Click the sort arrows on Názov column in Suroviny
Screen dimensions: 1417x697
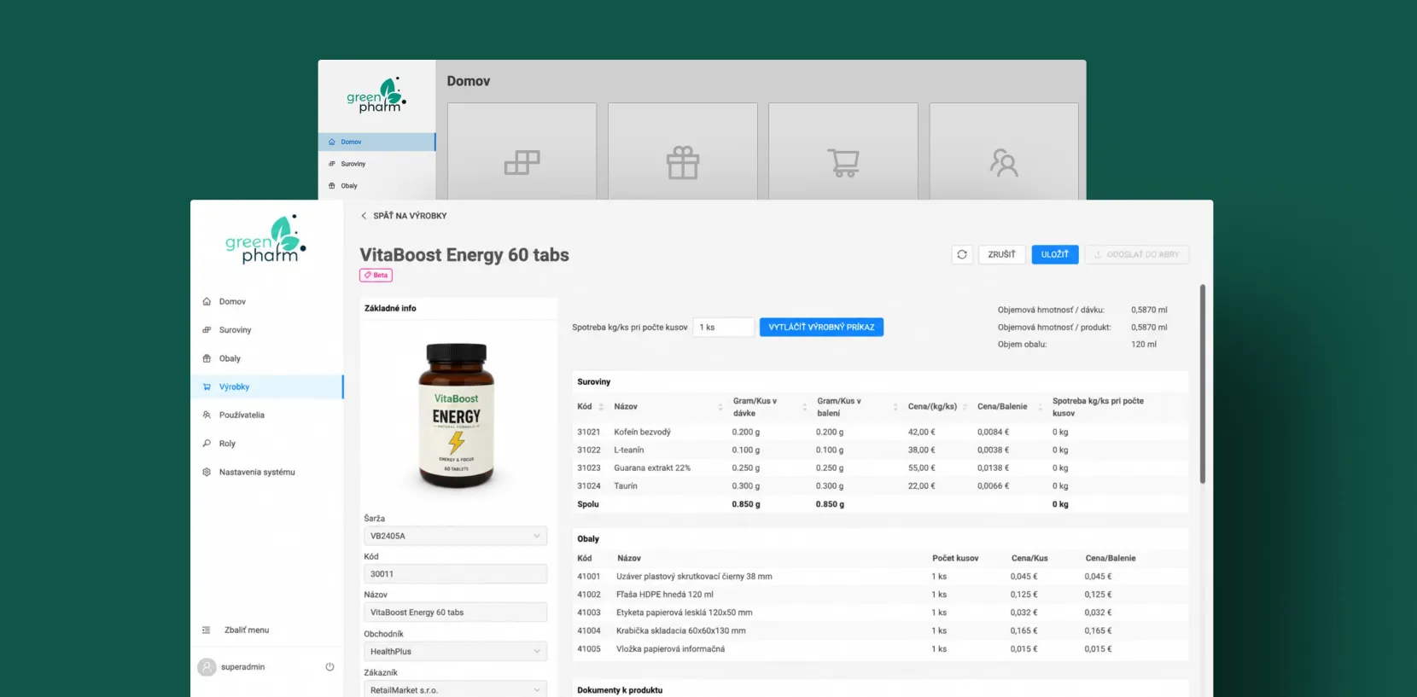(x=720, y=407)
